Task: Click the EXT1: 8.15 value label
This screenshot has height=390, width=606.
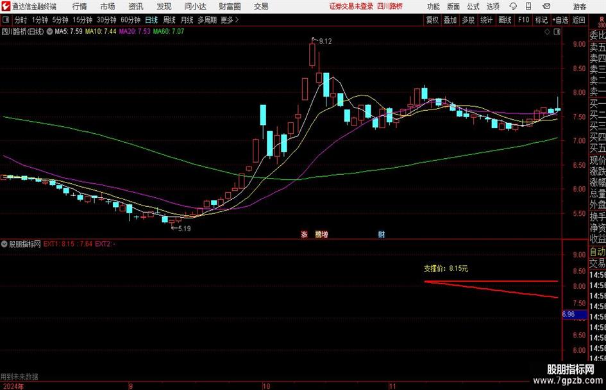Action: pos(59,244)
